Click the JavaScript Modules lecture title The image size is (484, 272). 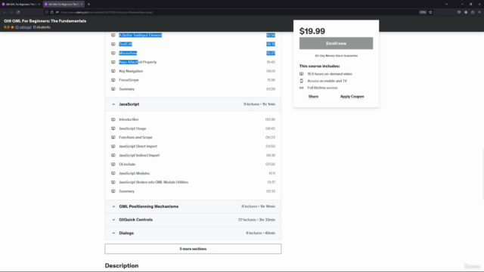(135, 173)
